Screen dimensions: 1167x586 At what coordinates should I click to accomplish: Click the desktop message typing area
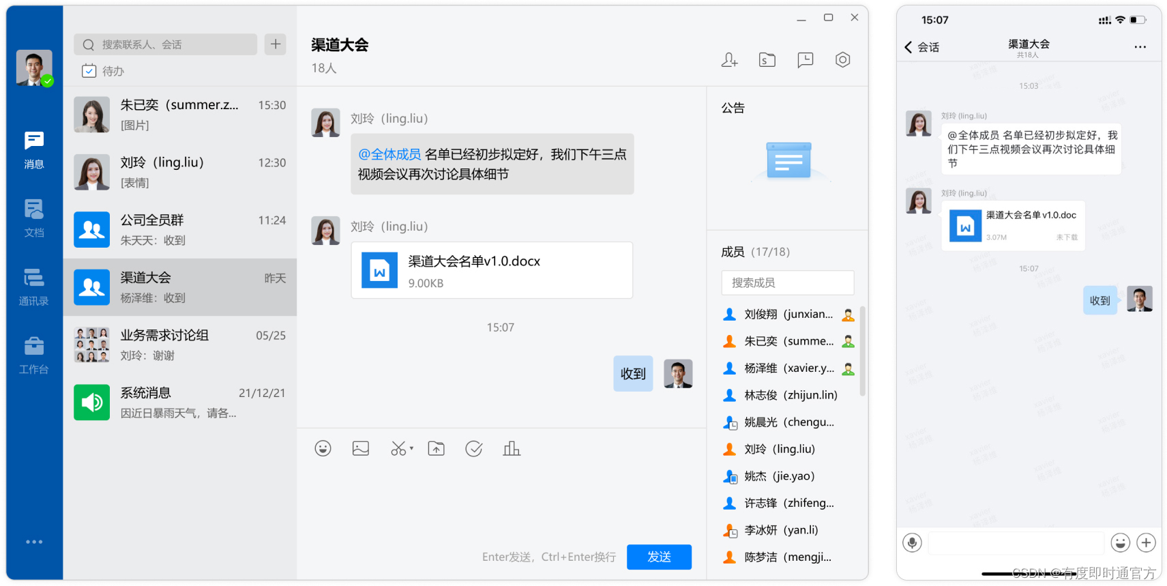click(501, 501)
